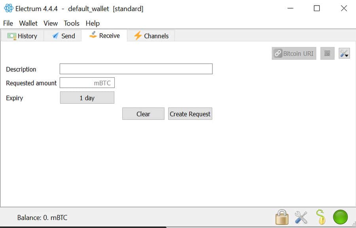Open the Wallet menu

pyautogui.click(x=28, y=23)
